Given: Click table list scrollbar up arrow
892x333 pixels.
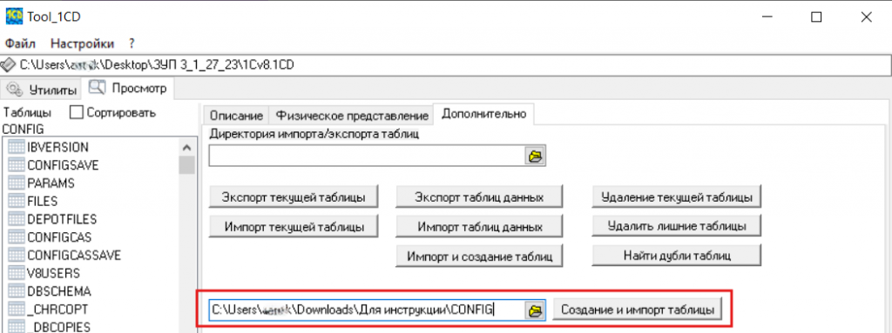Looking at the screenshot, I should (186, 147).
